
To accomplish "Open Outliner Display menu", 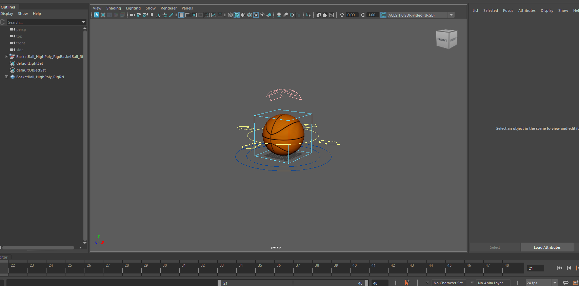I will pyautogui.click(x=7, y=14).
